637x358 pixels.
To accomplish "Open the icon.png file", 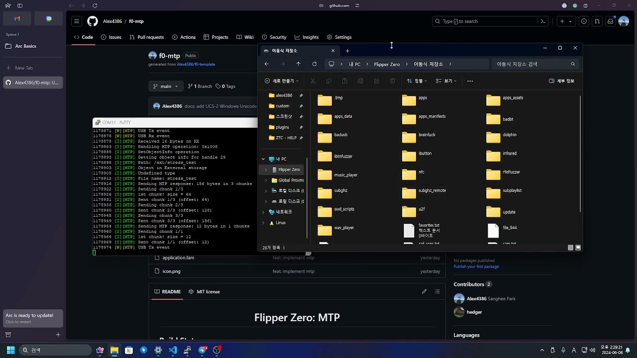I will [x=172, y=271].
